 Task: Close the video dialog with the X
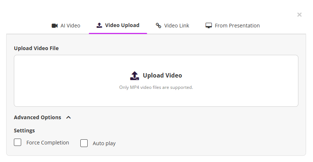(x=299, y=15)
